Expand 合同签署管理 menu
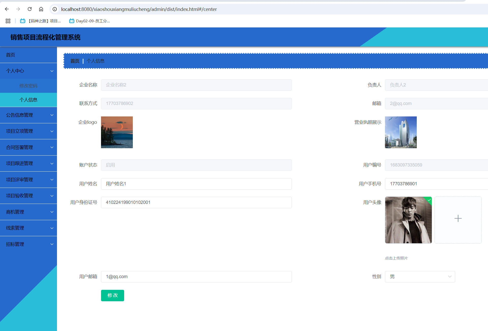Image resolution: width=488 pixels, height=331 pixels. tap(28, 147)
